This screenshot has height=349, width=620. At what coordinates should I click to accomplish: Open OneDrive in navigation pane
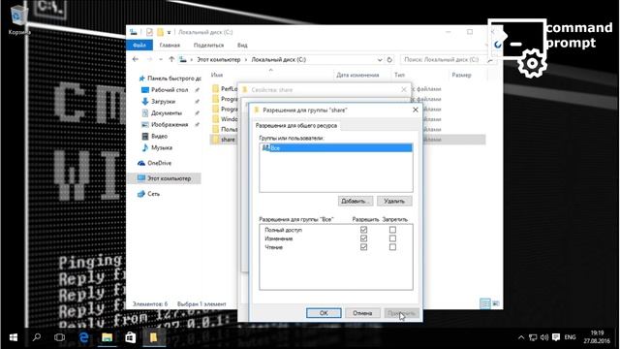[159, 163]
